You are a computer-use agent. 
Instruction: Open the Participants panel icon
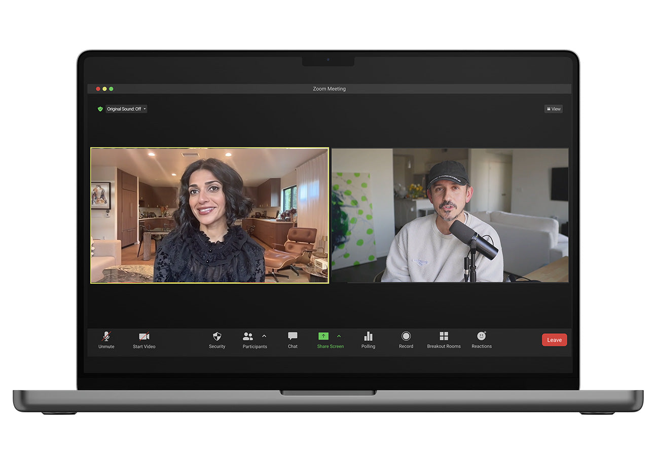248,337
